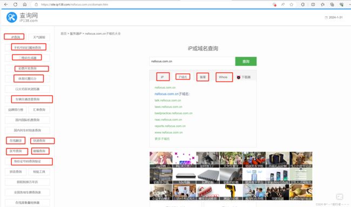Open 二维码生成器 in the sidebar
Screen dimensions: 351x207
[27, 58]
